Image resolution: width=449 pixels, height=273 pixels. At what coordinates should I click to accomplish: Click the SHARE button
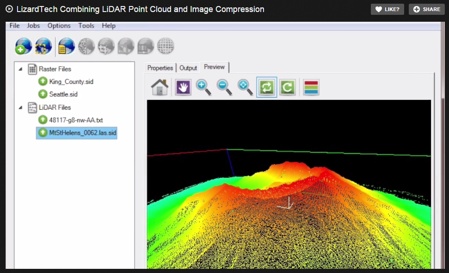(426, 9)
